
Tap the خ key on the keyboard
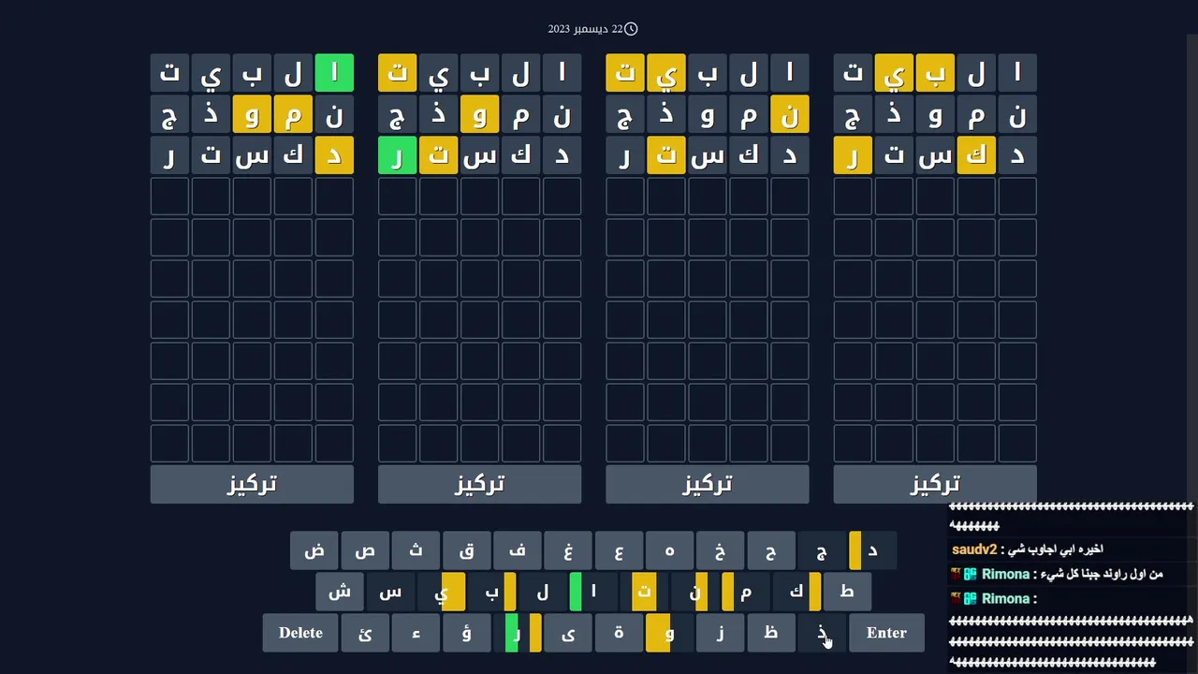tap(719, 550)
